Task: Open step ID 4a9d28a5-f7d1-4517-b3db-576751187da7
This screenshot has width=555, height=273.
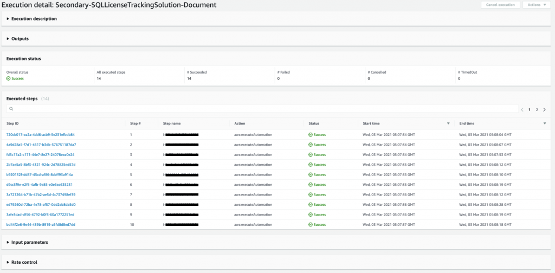Action: [x=41, y=145]
